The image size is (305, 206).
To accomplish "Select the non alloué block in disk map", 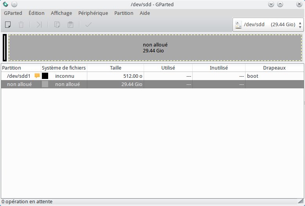I will click(x=155, y=48).
